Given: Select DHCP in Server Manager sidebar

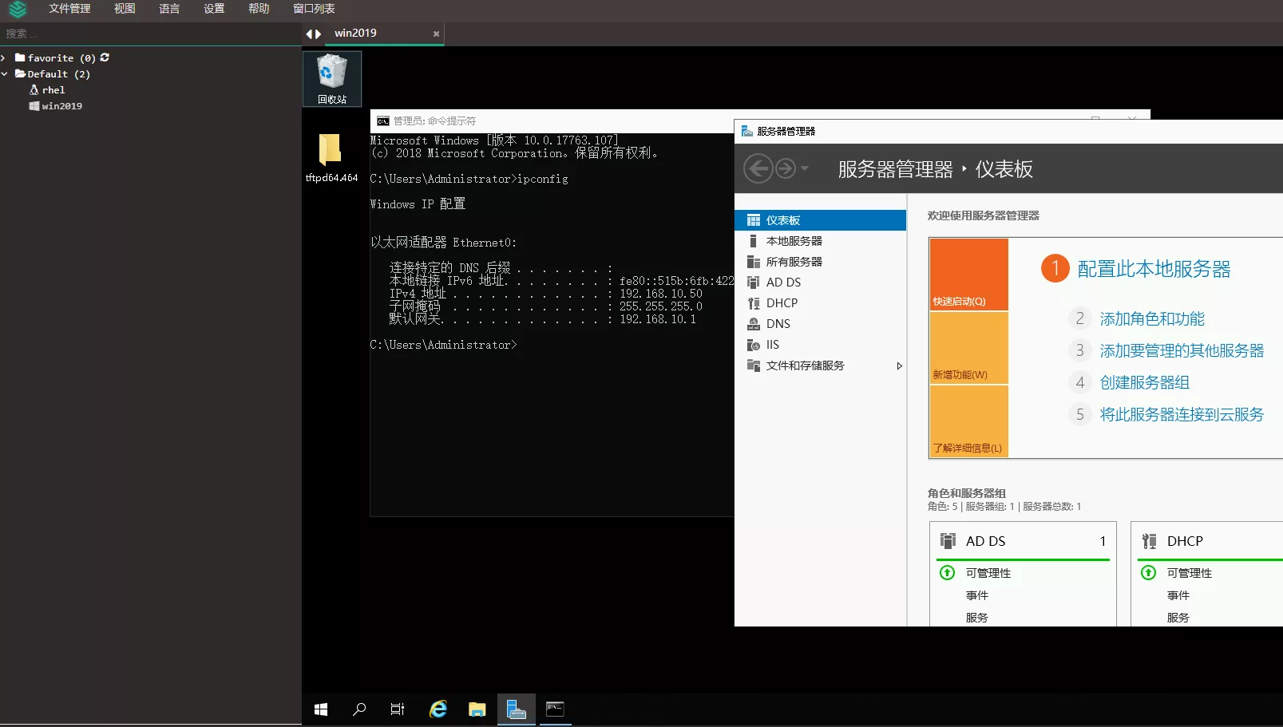Looking at the screenshot, I should pyautogui.click(x=782, y=303).
